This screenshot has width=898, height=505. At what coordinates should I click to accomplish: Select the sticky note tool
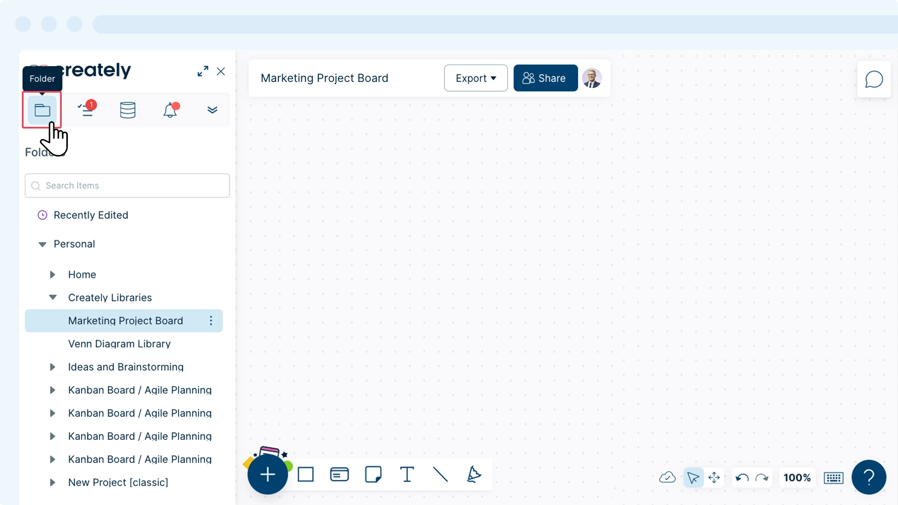373,475
